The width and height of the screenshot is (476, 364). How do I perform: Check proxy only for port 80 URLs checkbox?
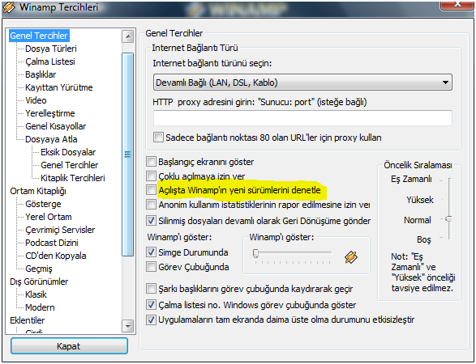[x=158, y=138]
